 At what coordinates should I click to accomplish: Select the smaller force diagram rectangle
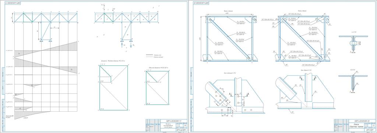157,88
